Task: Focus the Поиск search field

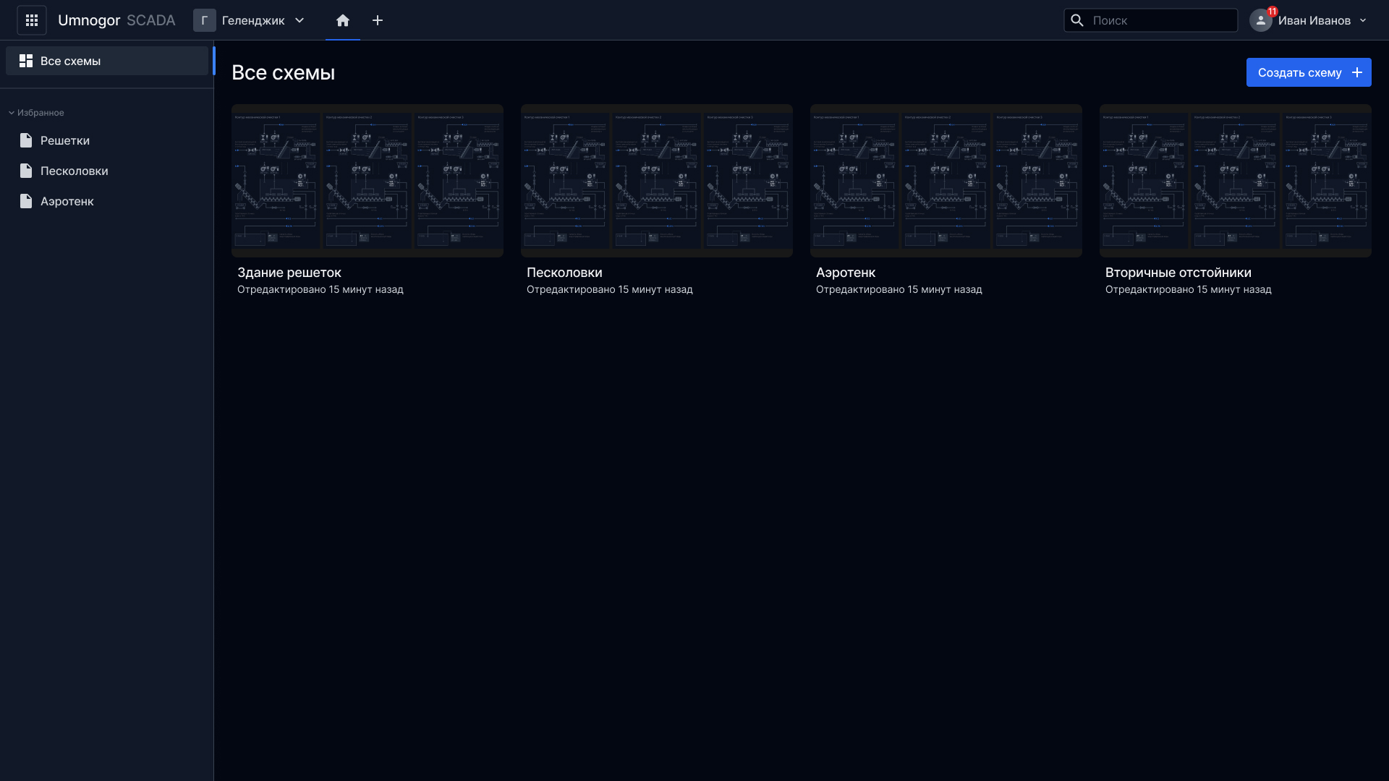Action: pyautogui.click(x=1150, y=20)
